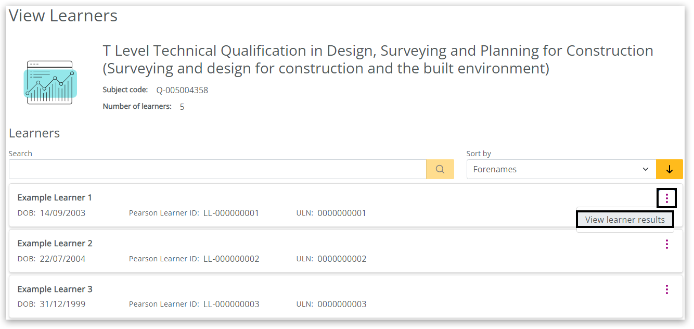Screen dimensions: 694x329
Task: Click Pearson Learner ID LL-000000001
Action: [231, 213]
